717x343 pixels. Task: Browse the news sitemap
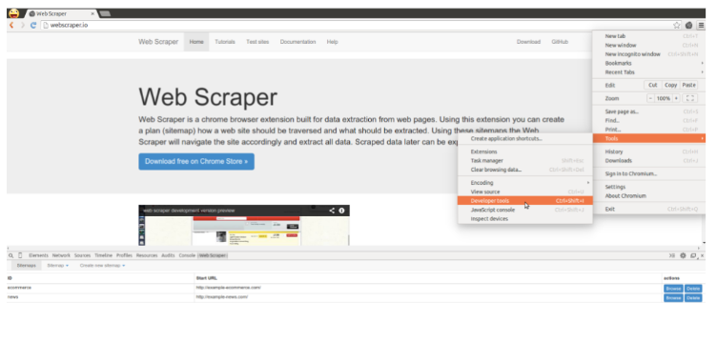point(673,298)
